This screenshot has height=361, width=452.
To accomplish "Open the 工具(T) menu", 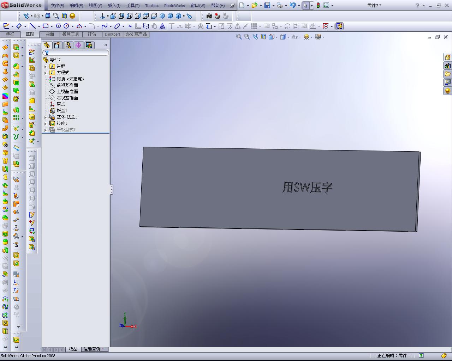I will [x=133, y=6].
